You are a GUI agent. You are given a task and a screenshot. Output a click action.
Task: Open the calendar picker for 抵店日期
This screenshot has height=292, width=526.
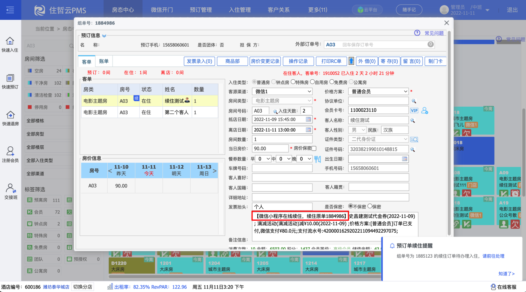(x=309, y=119)
